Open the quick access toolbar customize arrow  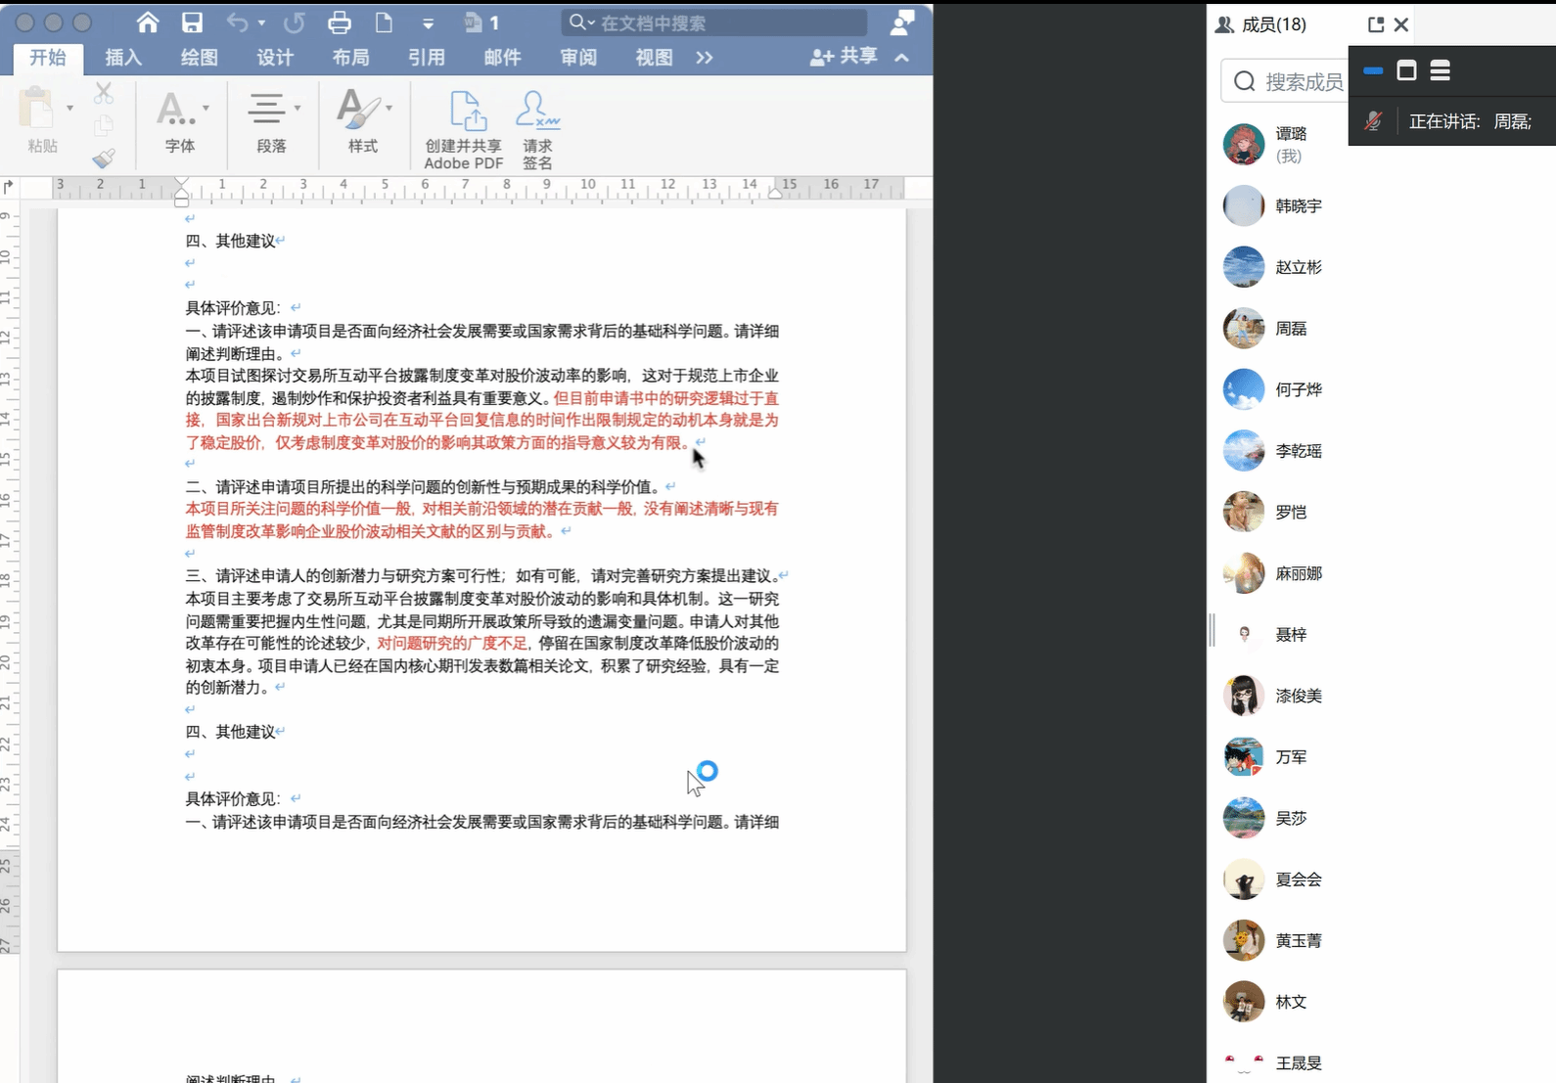point(428,23)
